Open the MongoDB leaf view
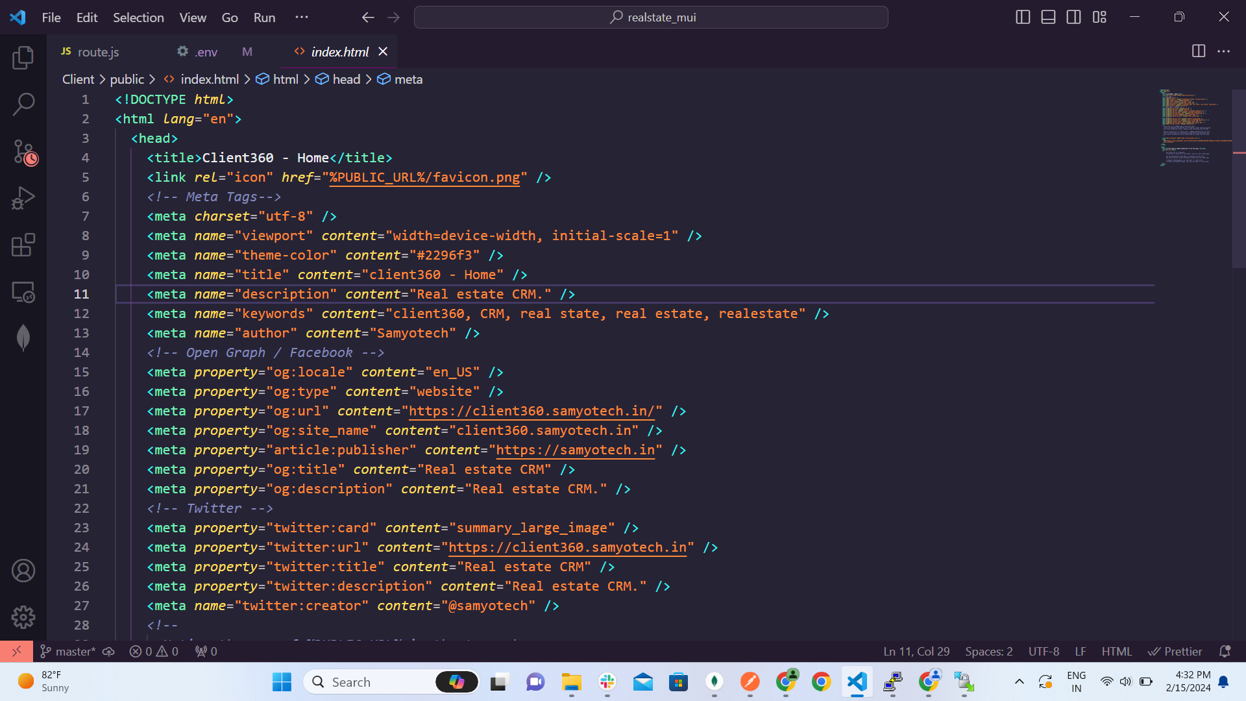 [x=23, y=338]
